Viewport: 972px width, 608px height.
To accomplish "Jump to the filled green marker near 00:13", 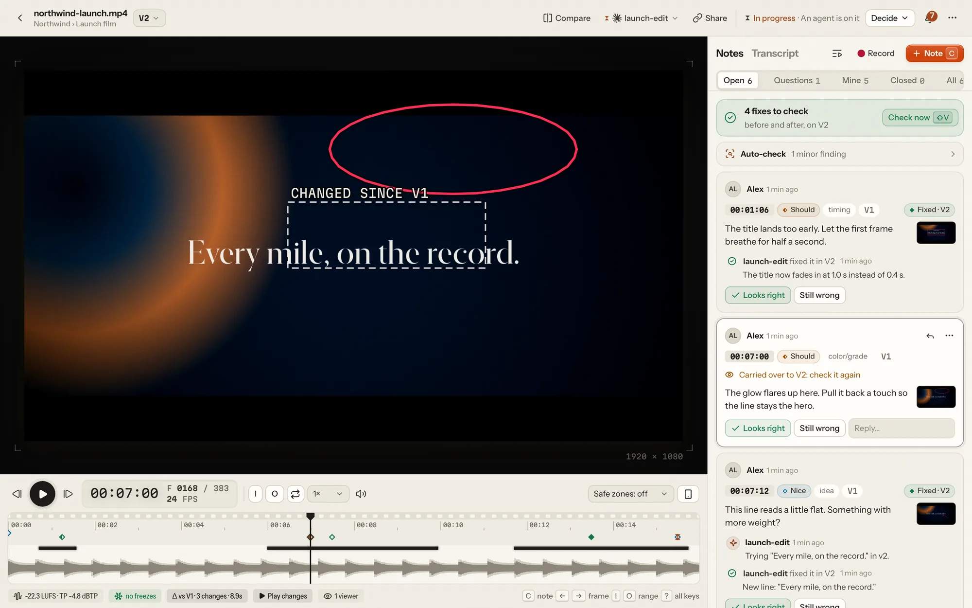I will pos(591,537).
